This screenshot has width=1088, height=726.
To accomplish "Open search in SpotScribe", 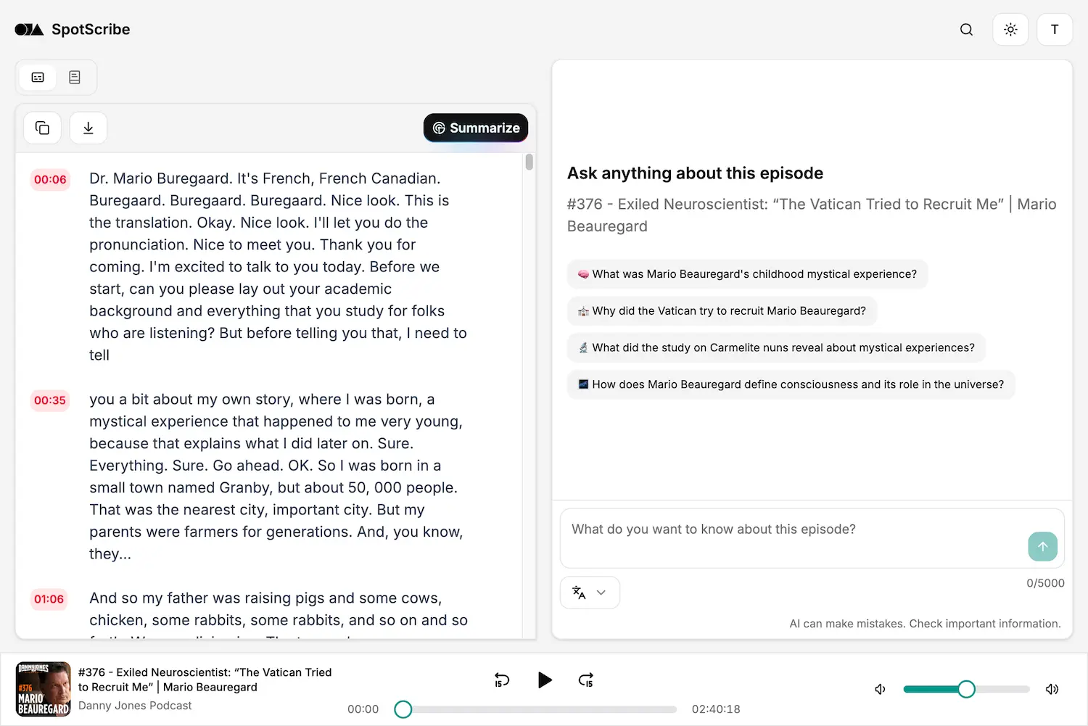I will pos(966,29).
